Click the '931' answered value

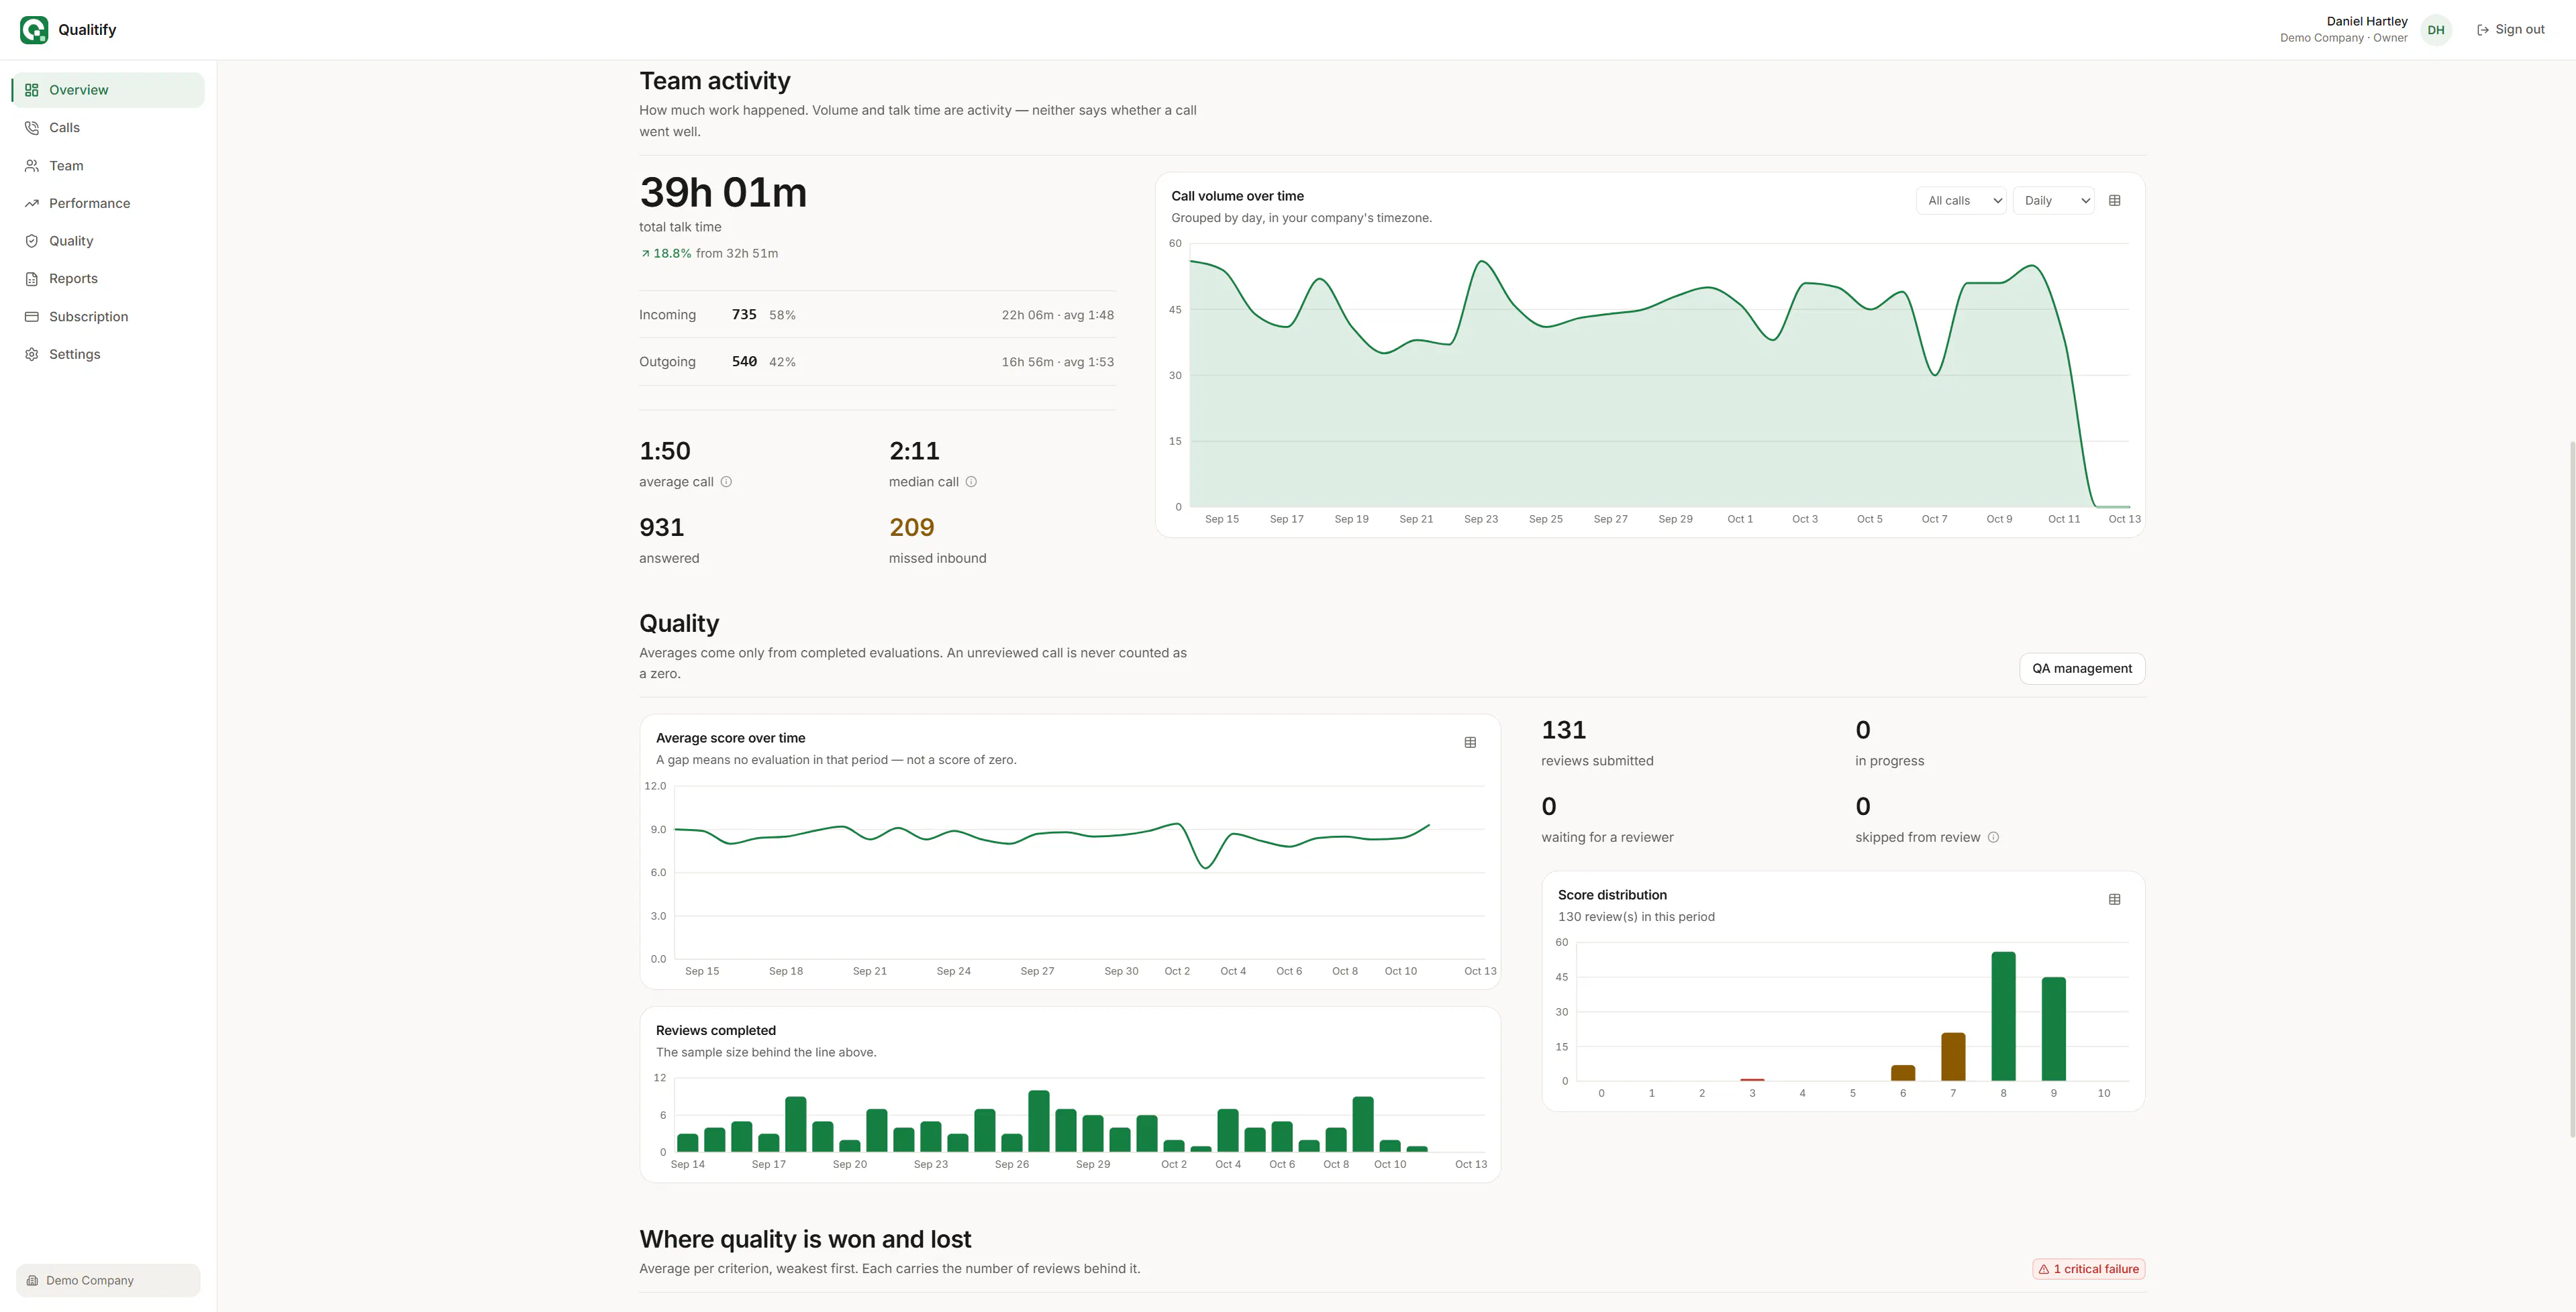pos(662,528)
